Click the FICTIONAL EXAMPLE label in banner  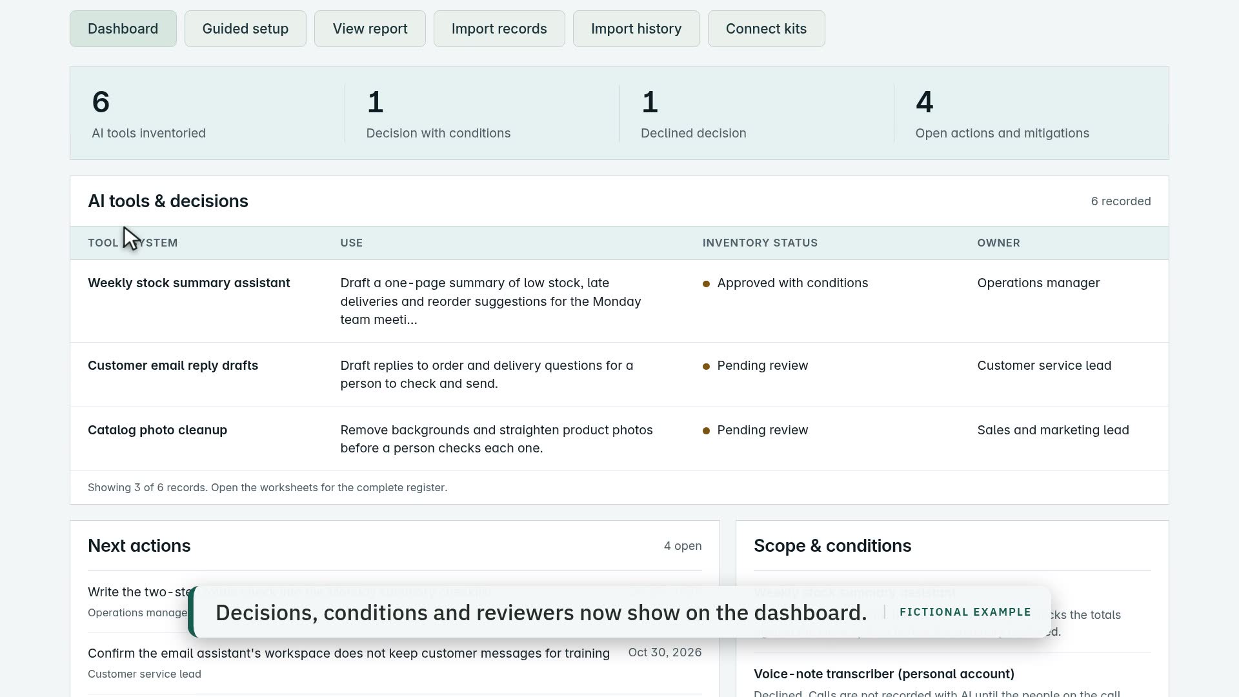click(965, 612)
